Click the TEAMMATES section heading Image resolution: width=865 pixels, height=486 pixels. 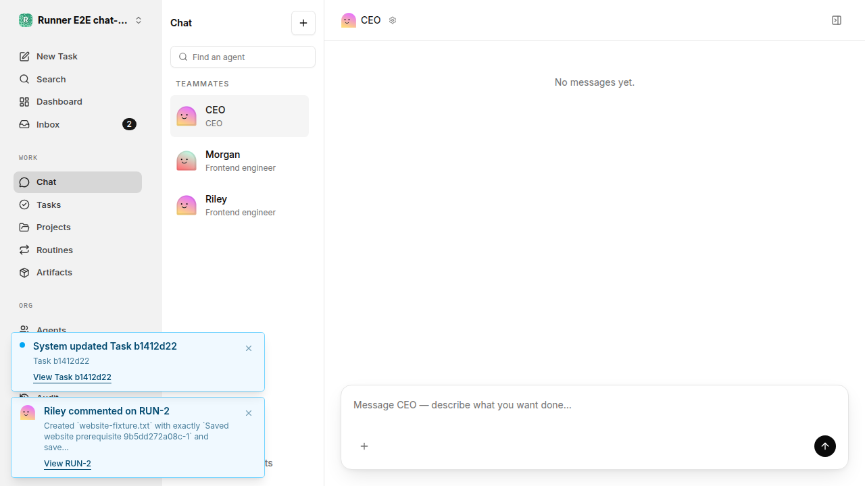pos(203,84)
